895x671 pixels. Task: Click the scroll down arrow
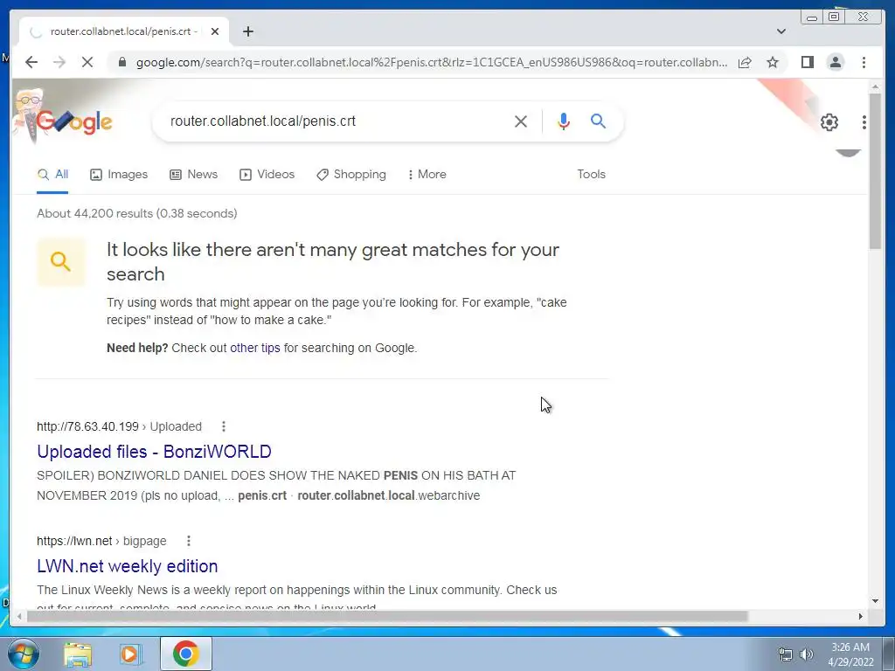point(875,601)
